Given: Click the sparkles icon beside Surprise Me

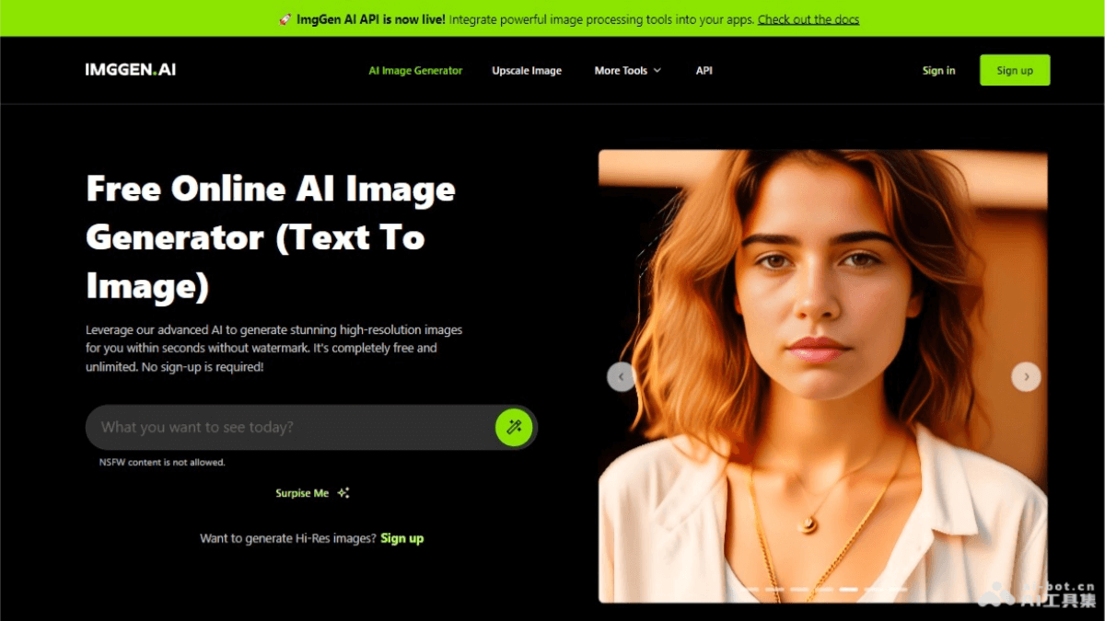Looking at the screenshot, I should point(343,492).
